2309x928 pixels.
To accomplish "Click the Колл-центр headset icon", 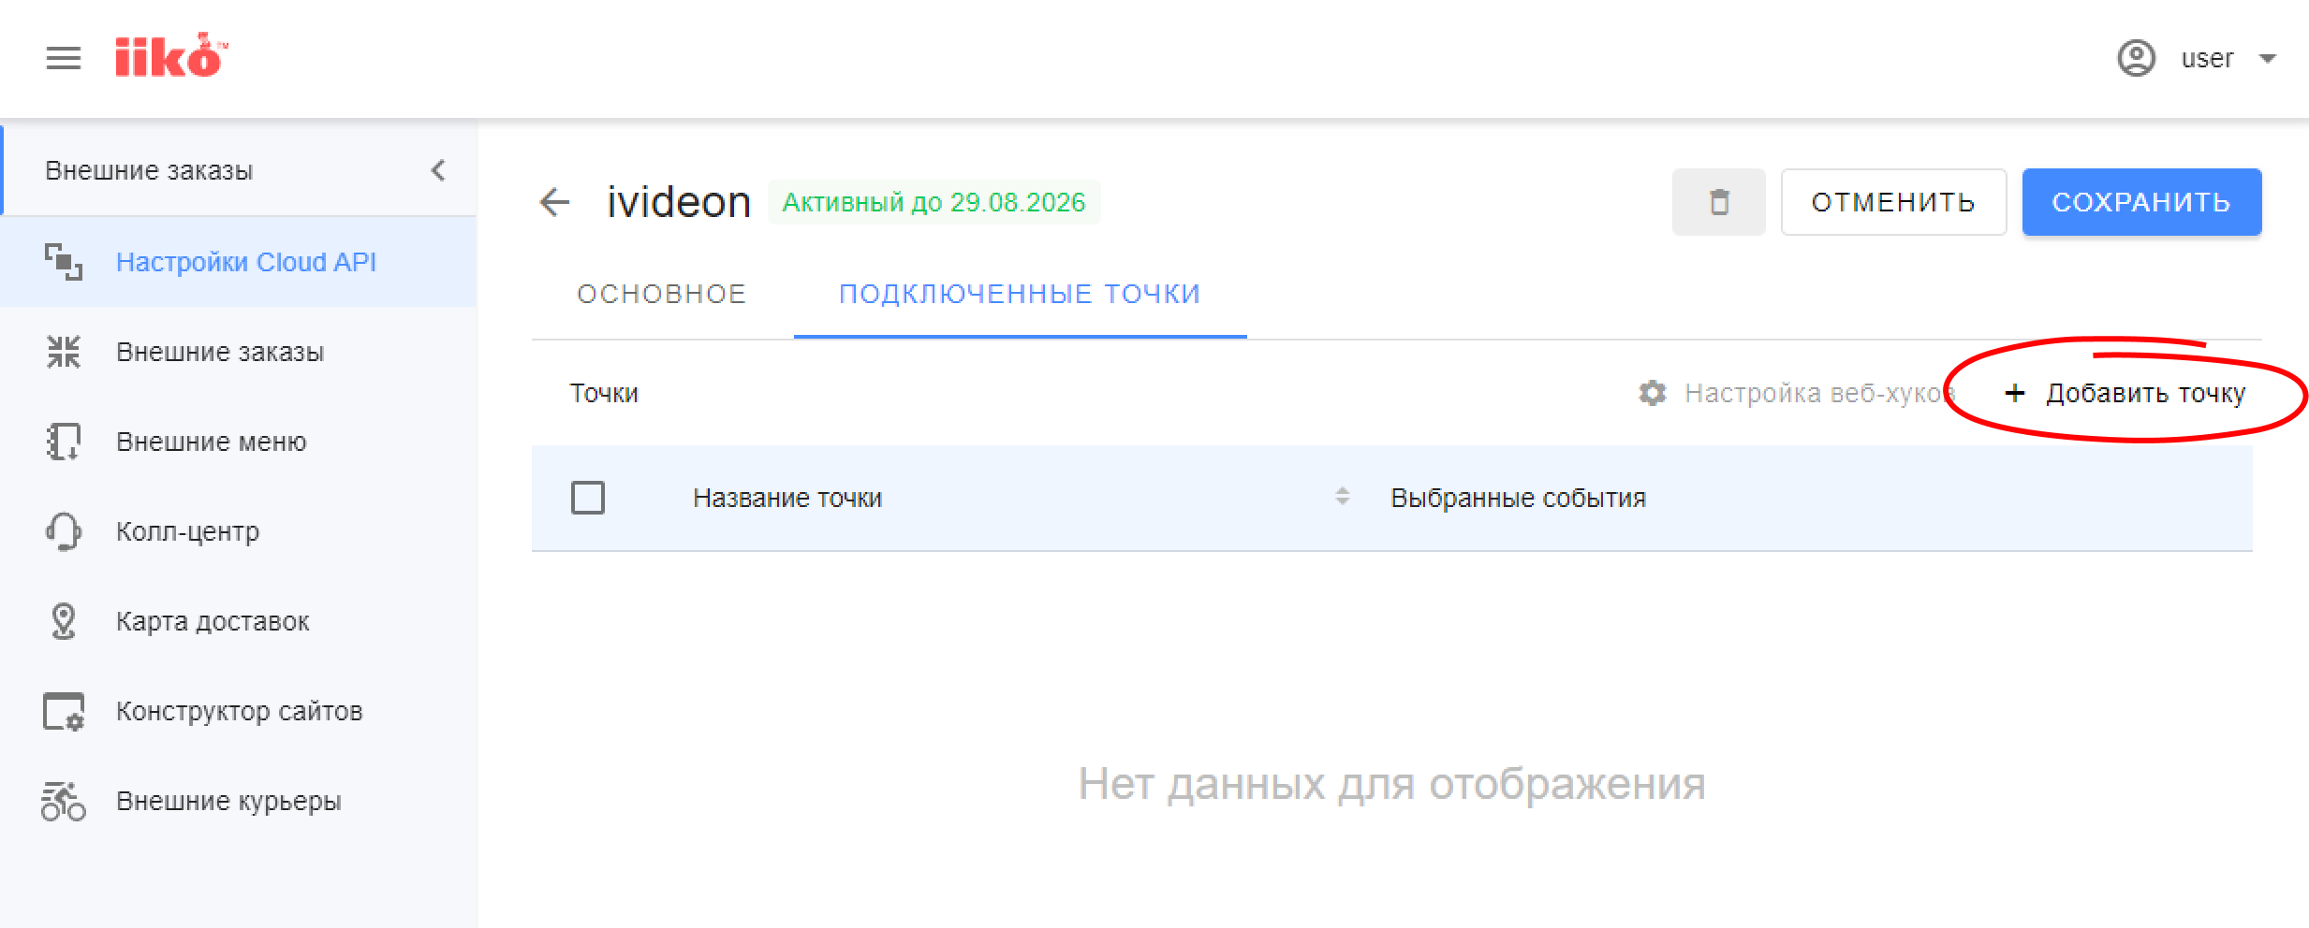I will coord(64,531).
